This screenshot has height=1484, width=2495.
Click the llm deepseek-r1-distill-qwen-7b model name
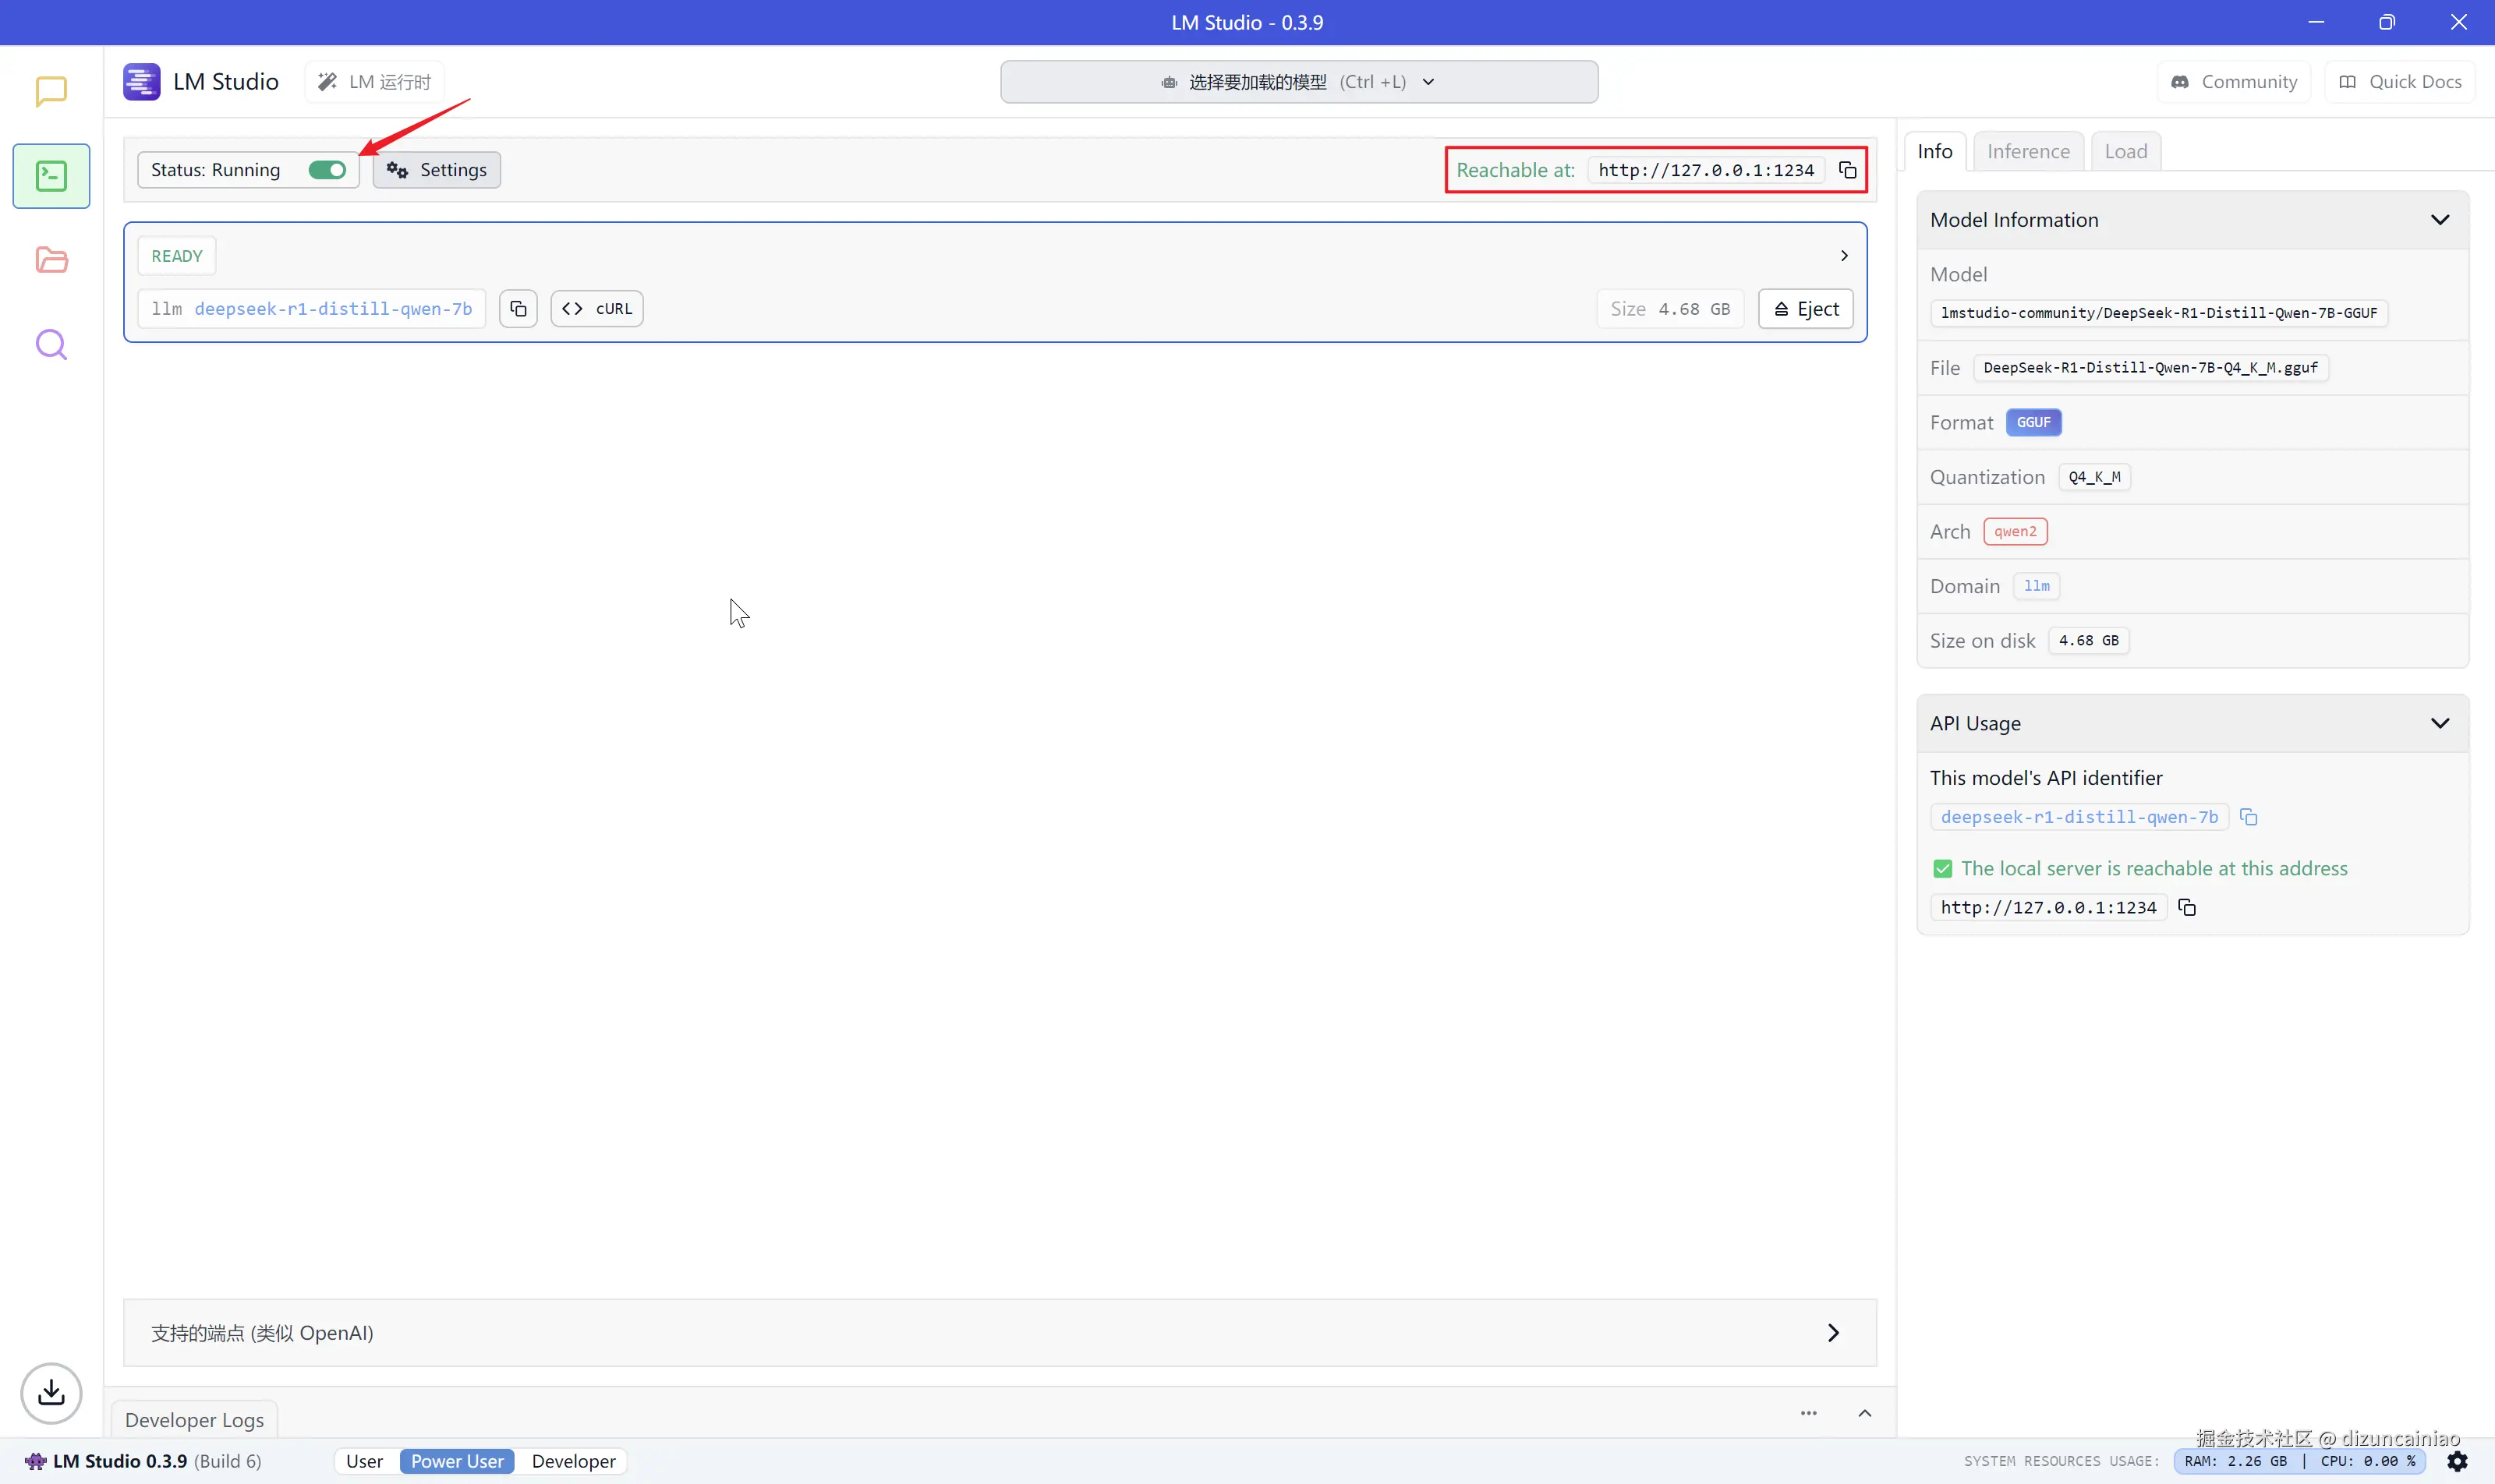pyautogui.click(x=311, y=309)
